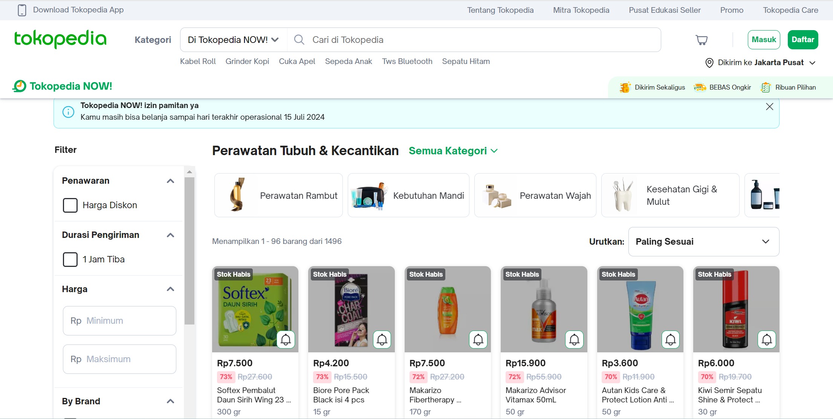Viewport: 833px width, 419px height.
Task: Open the Dikirim ke Jakarta Pusat dropdown
Action: click(x=760, y=63)
